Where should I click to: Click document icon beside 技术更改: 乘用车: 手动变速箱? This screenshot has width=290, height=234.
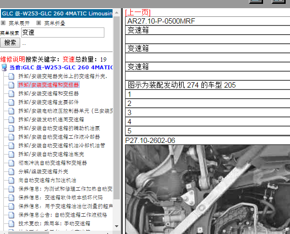11,224
